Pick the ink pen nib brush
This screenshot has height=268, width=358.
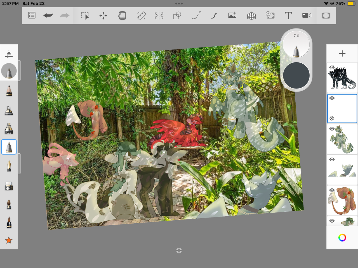(x=9, y=166)
